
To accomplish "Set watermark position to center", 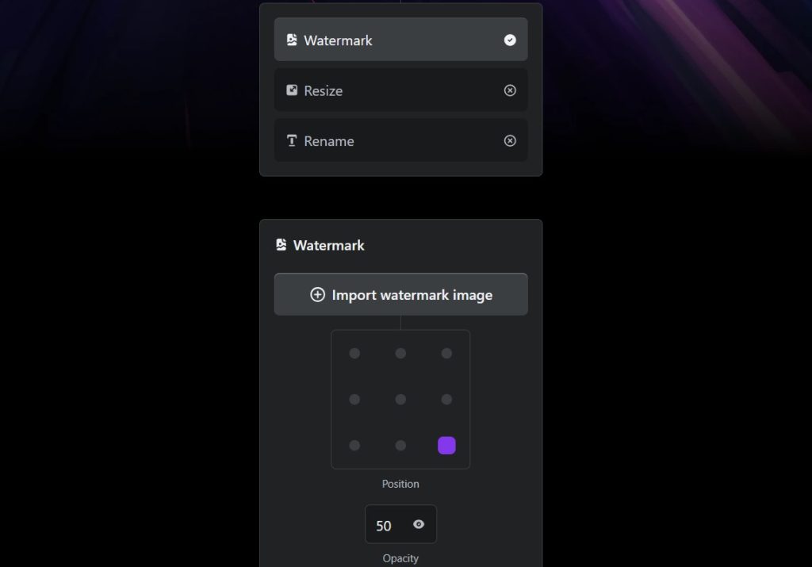I will tap(400, 400).
